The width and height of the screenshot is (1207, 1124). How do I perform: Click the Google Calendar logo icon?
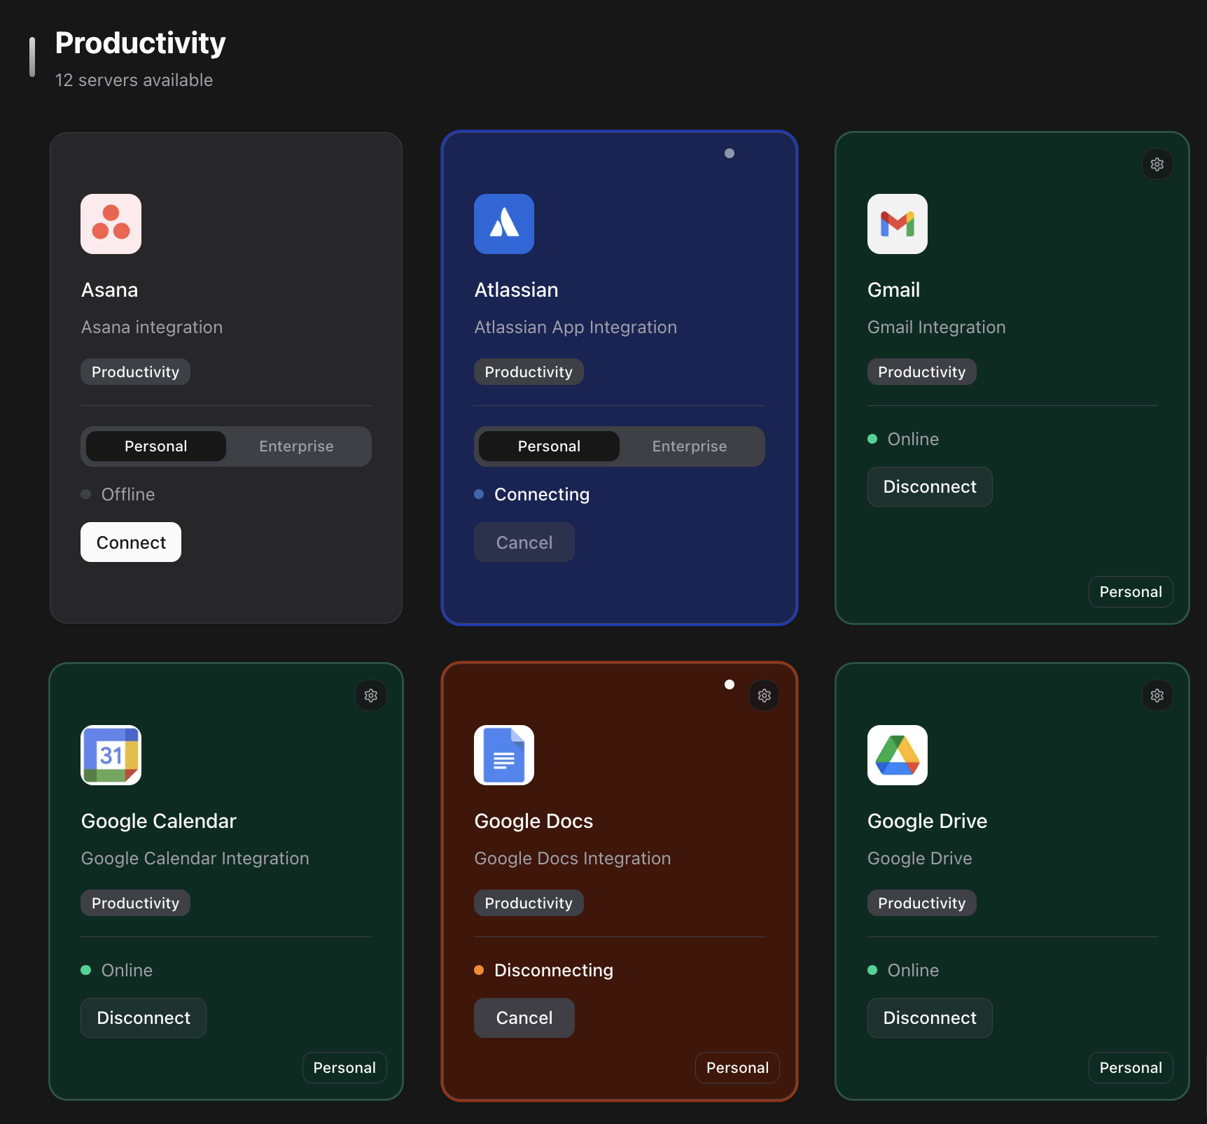(111, 755)
